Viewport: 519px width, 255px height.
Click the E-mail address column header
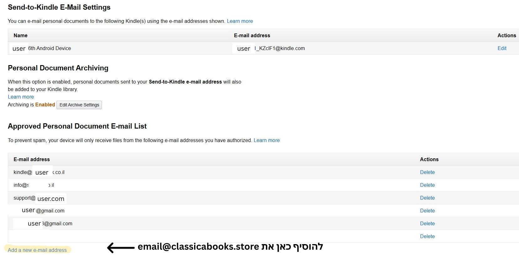click(x=252, y=35)
